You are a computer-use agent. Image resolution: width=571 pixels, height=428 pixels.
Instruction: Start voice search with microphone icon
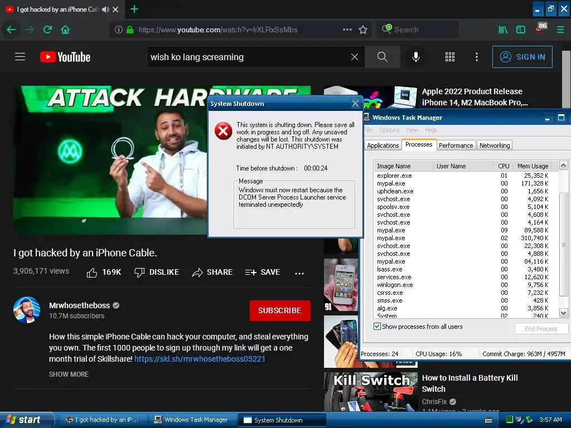pos(416,57)
